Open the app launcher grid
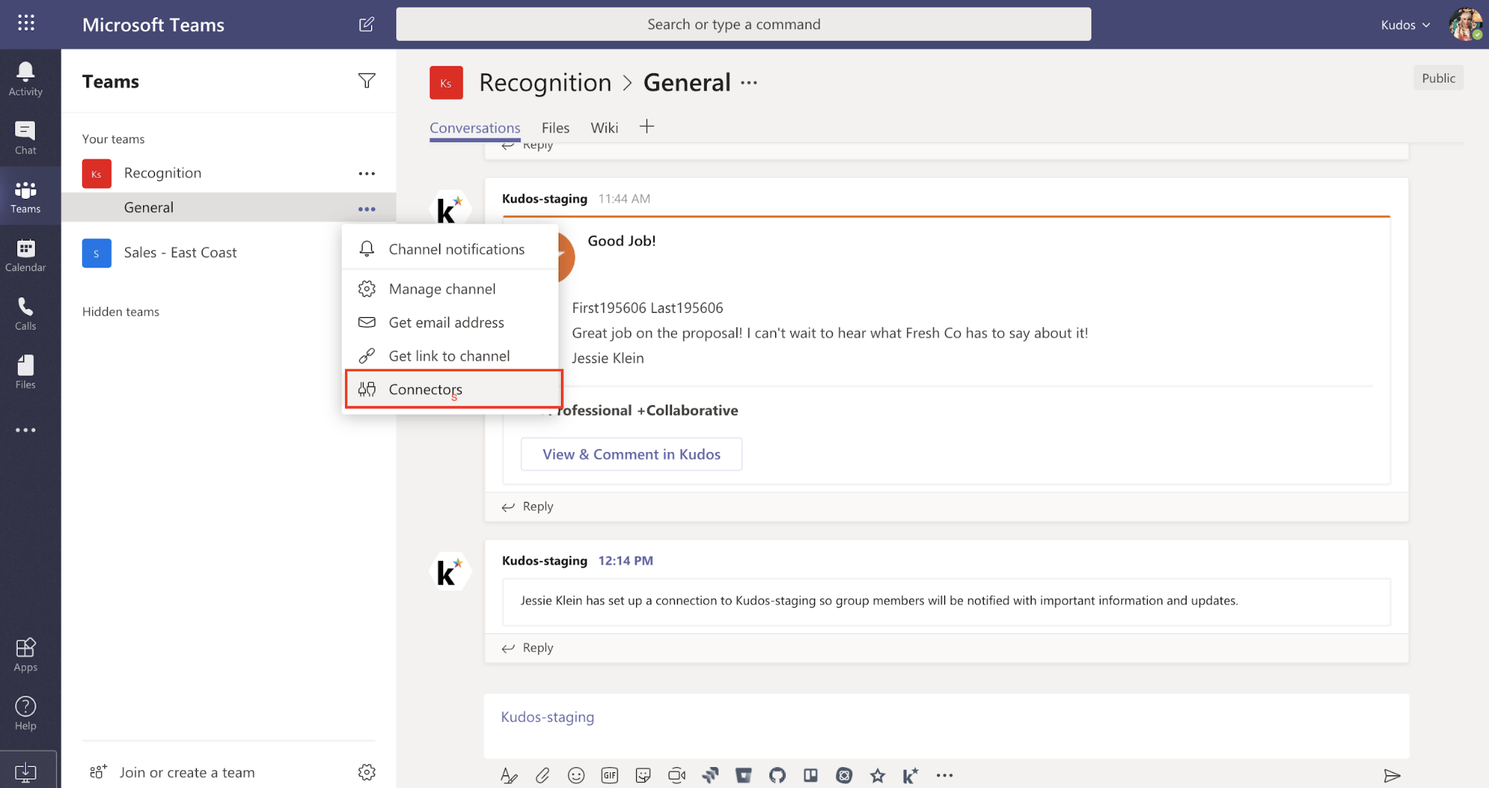 tap(26, 23)
